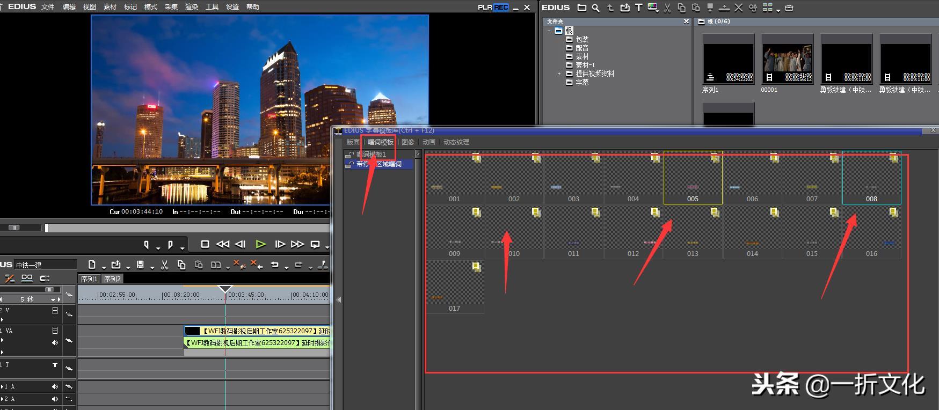Viewport: 939px width, 410px height.
Task: Start playback with green Play button
Action: tap(260, 244)
